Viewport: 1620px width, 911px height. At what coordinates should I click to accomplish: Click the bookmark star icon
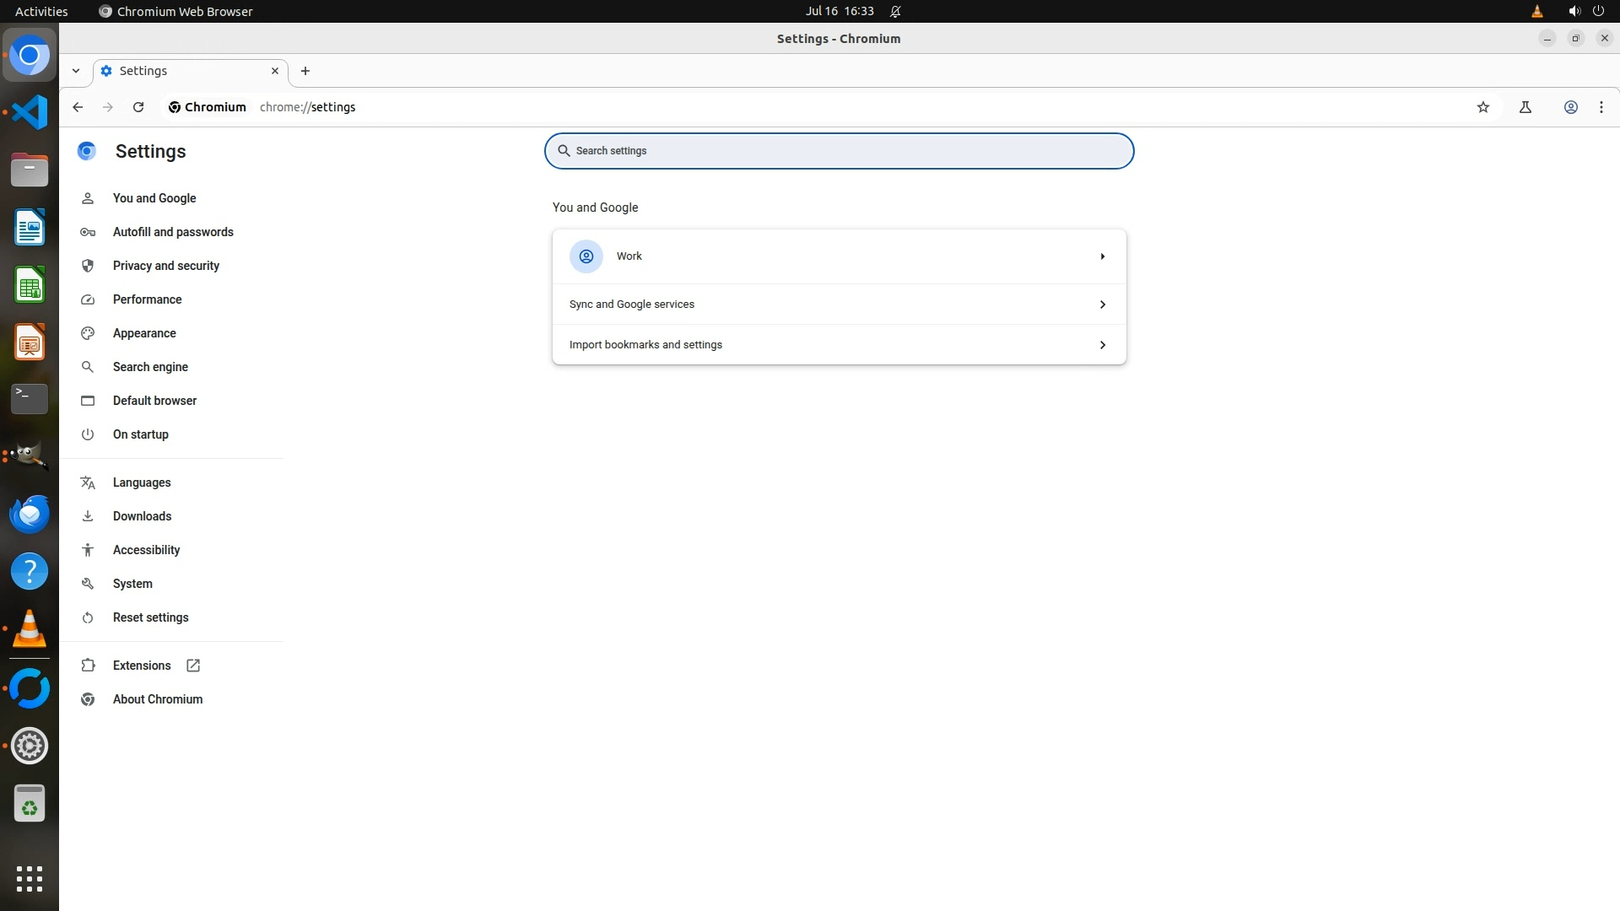(x=1483, y=107)
